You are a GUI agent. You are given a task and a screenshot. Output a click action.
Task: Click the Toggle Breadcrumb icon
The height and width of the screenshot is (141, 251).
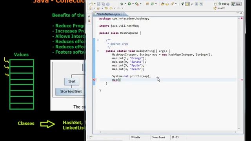[183, 4]
